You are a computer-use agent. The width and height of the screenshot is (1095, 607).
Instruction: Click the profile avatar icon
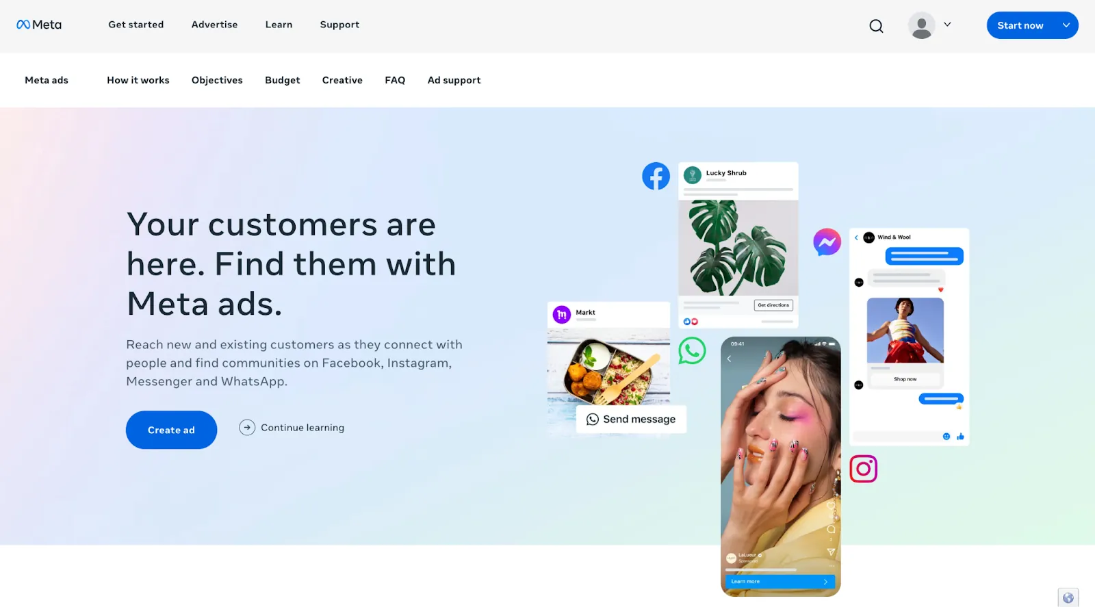[922, 25]
